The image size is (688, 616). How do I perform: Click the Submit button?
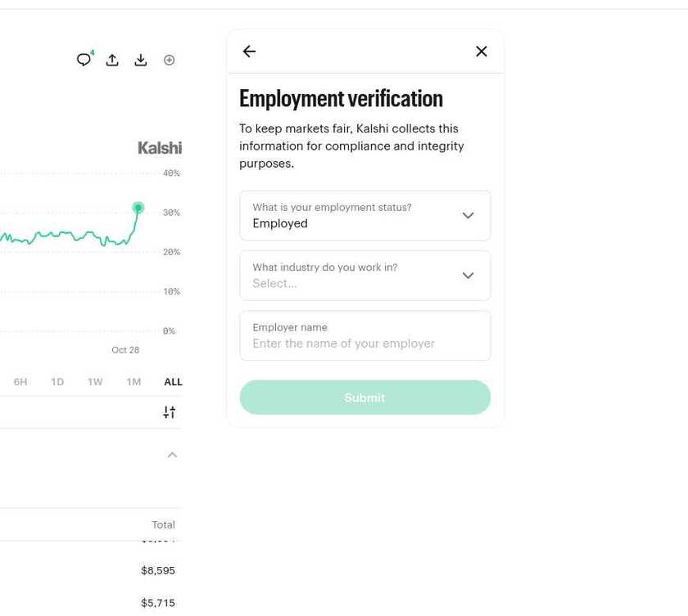point(365,398)
